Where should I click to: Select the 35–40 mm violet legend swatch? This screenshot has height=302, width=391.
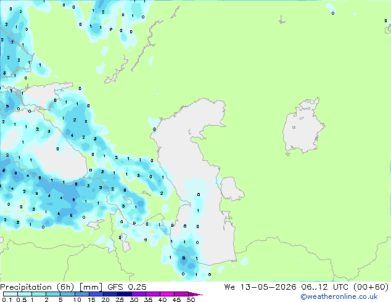(152, 294)
